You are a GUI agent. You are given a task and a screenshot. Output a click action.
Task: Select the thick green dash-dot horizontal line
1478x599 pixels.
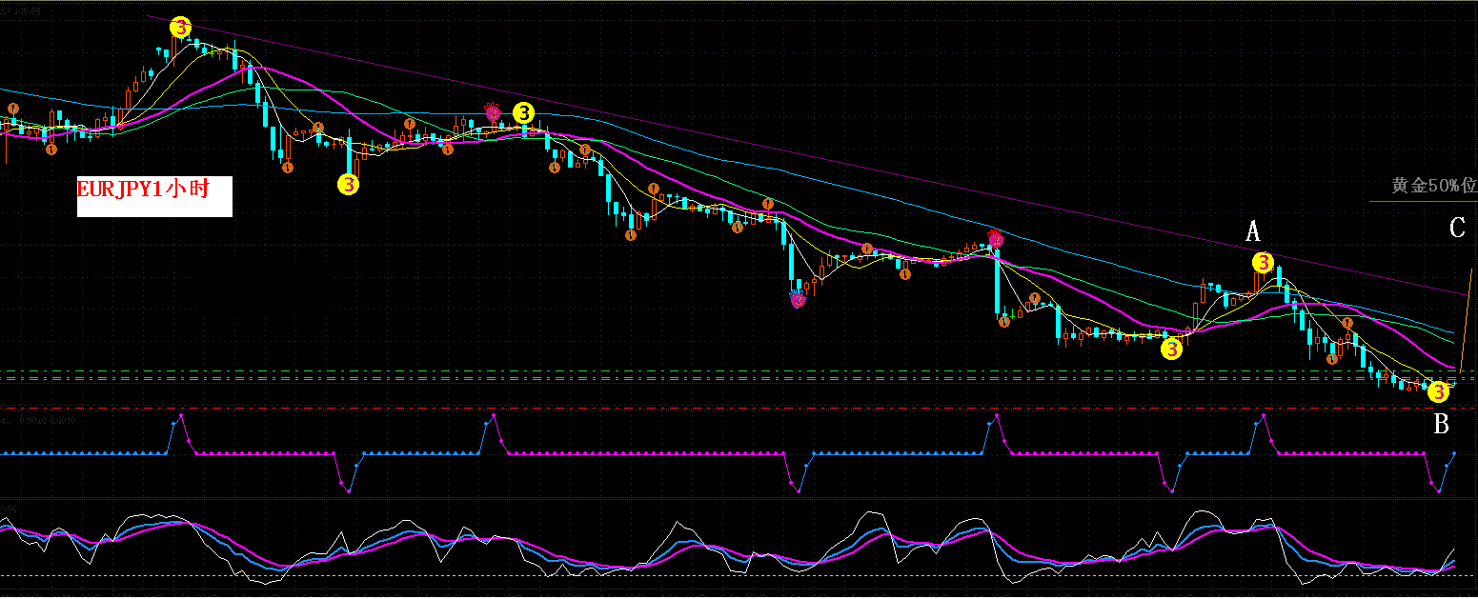pos(739,378)
